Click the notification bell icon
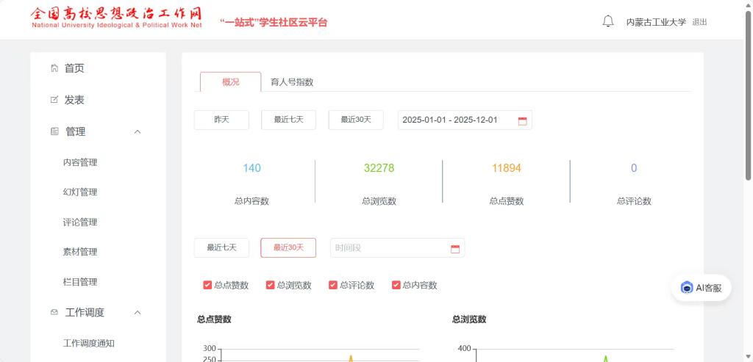This screenshot has width=753, height=362. click(608, 21)
